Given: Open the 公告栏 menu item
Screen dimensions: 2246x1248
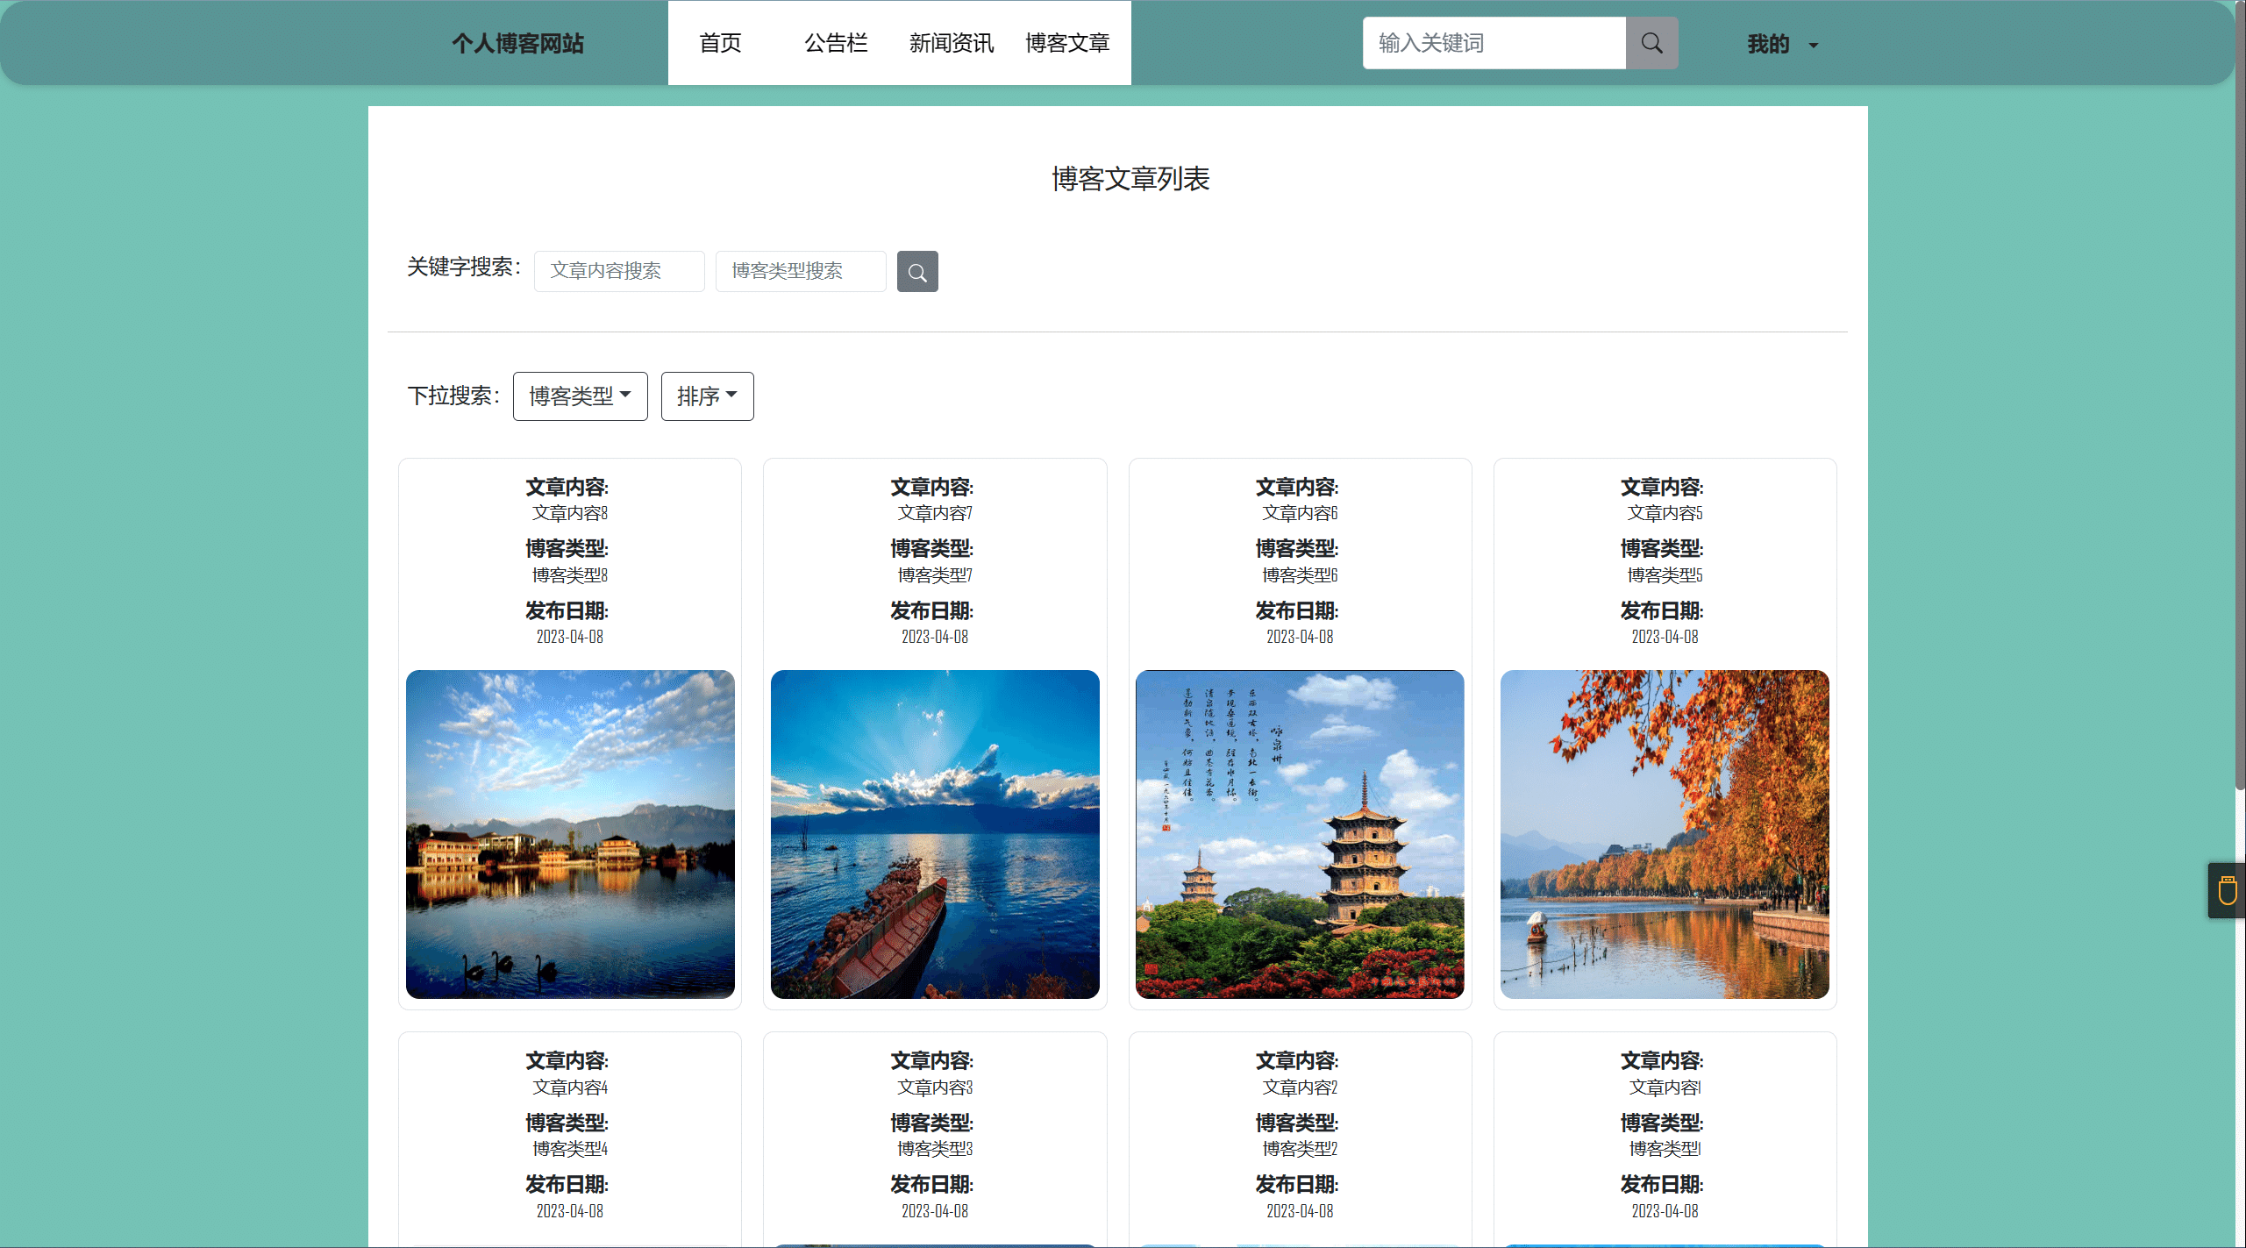Looking at the screenshot, I should click(836, 43).
